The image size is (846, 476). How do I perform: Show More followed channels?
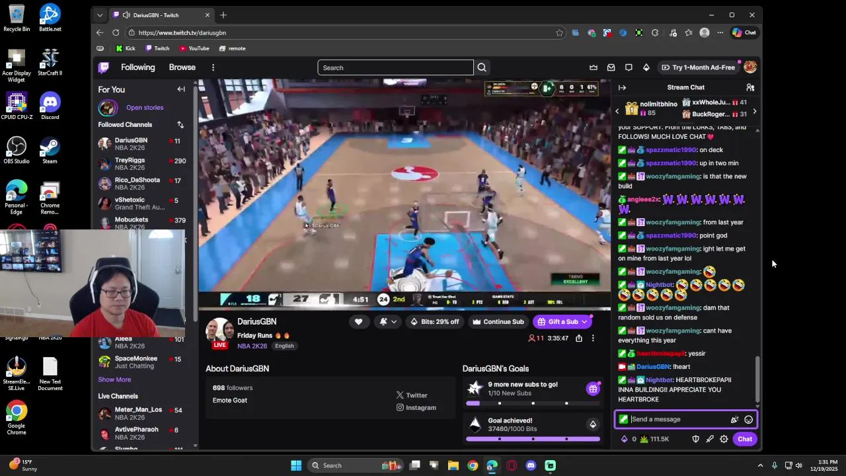(114, 379)
